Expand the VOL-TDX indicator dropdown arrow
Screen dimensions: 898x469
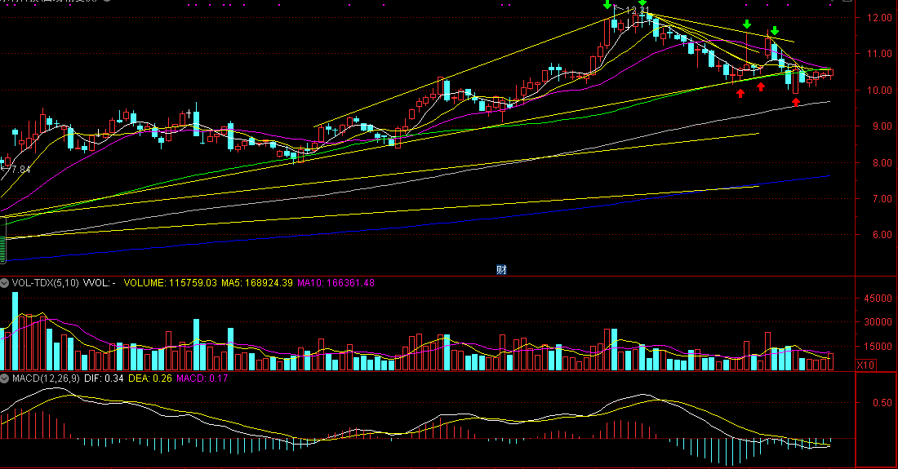(5, 283)
